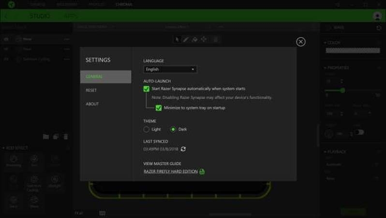Collapse the Properties section in right panel
The width and height of the screenshot is (386, 218).
click(325, 67)
